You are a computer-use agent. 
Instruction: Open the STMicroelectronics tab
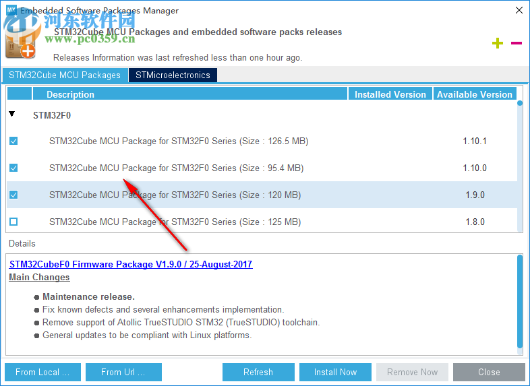point(173,75)
